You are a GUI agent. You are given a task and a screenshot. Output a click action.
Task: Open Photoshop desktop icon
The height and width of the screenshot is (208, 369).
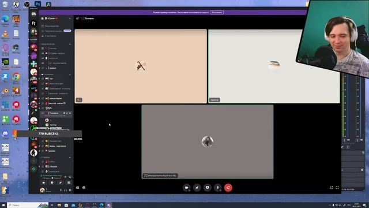click(x=37, y=4)
